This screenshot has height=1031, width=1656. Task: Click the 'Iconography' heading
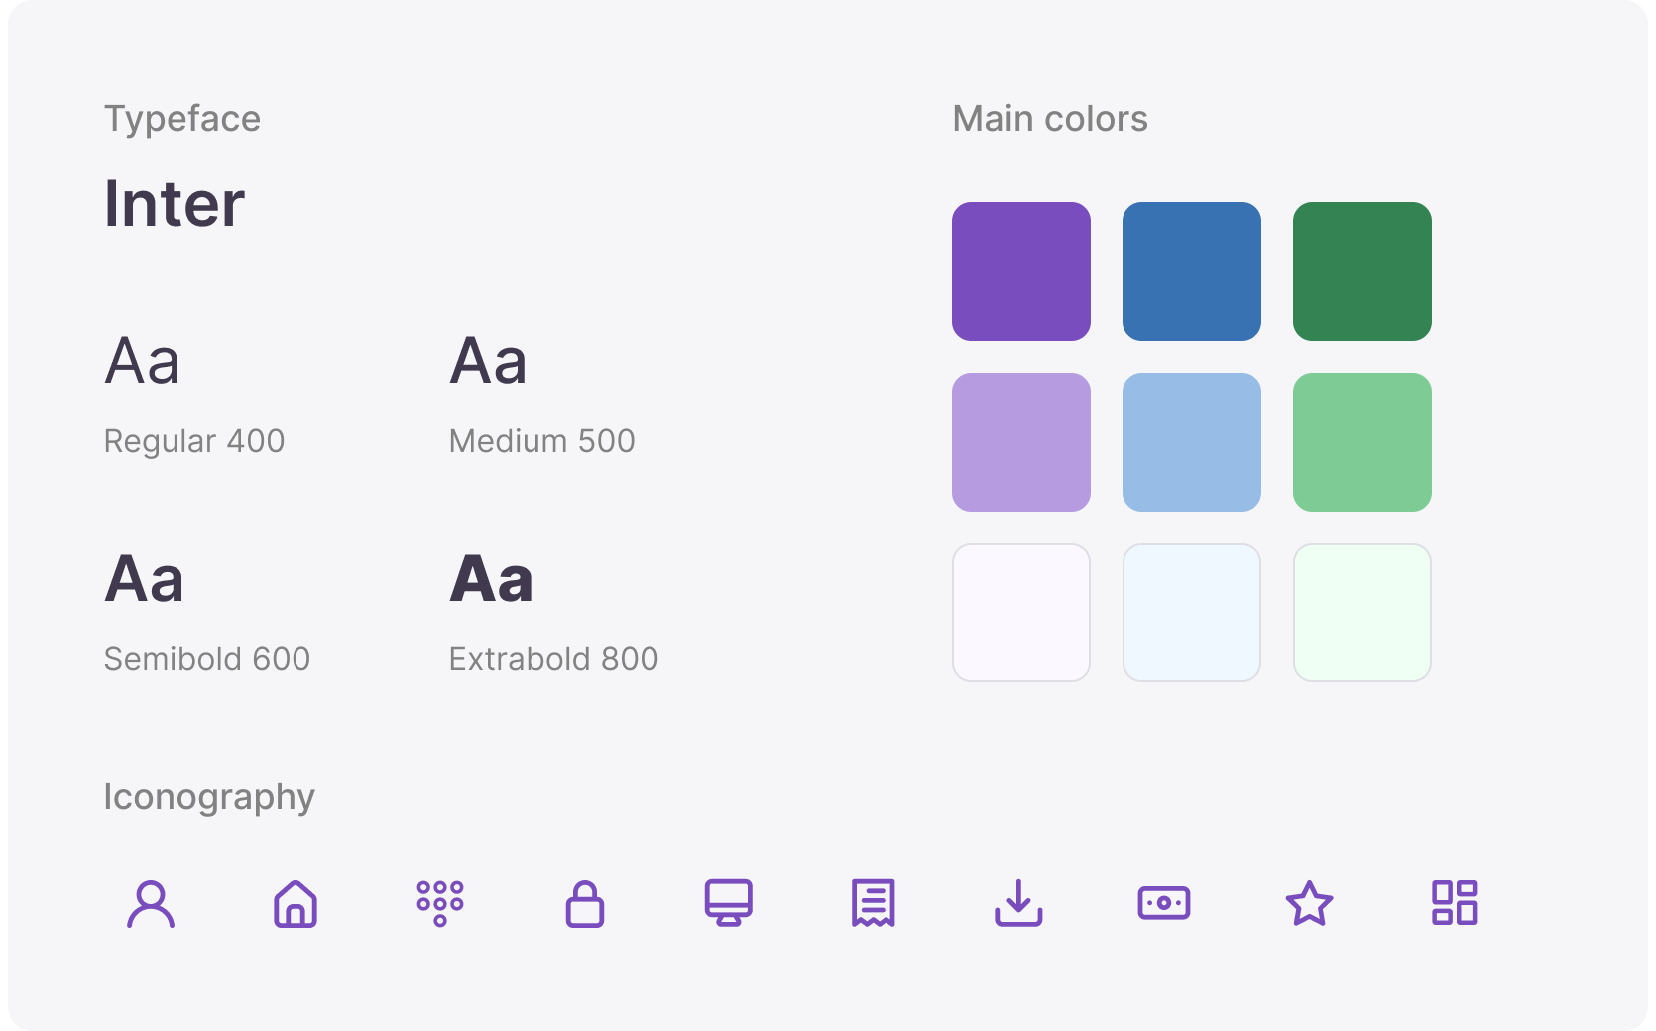click(209, 798)
